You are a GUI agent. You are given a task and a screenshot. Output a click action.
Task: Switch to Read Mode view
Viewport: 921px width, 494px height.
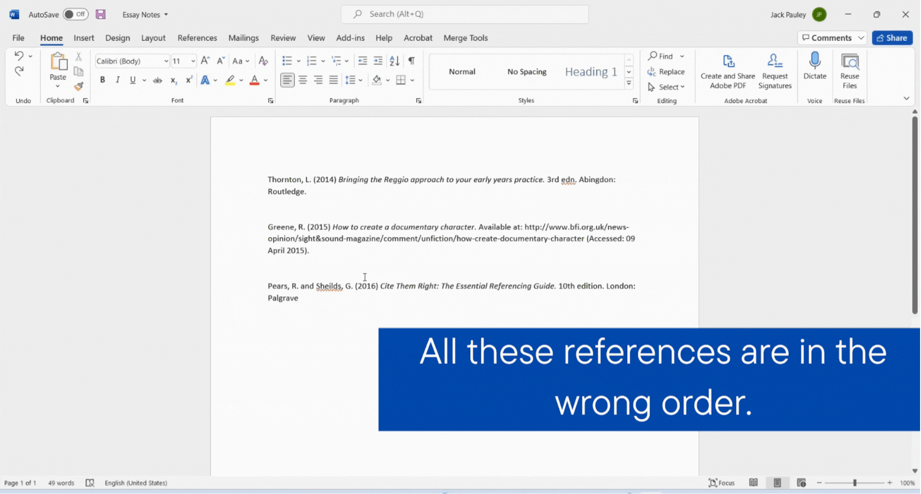tap(753, 483)
